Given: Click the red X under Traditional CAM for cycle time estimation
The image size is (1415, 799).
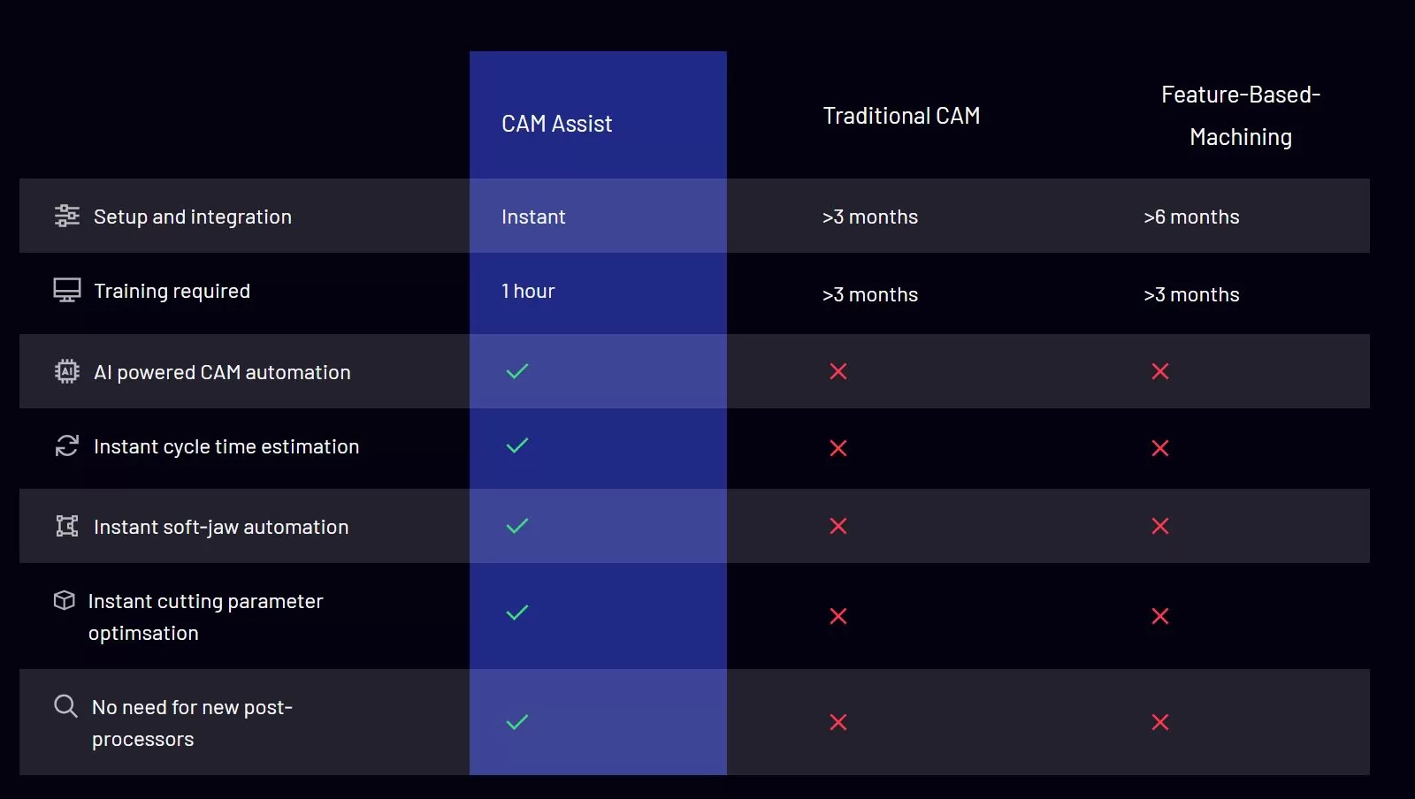Looking at the screenshot, I should 838,448.
